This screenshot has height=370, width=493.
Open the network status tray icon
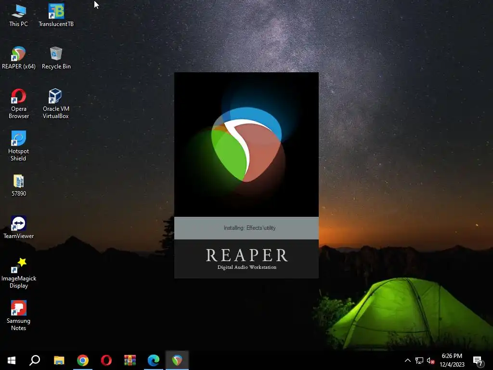pos(419,360)
